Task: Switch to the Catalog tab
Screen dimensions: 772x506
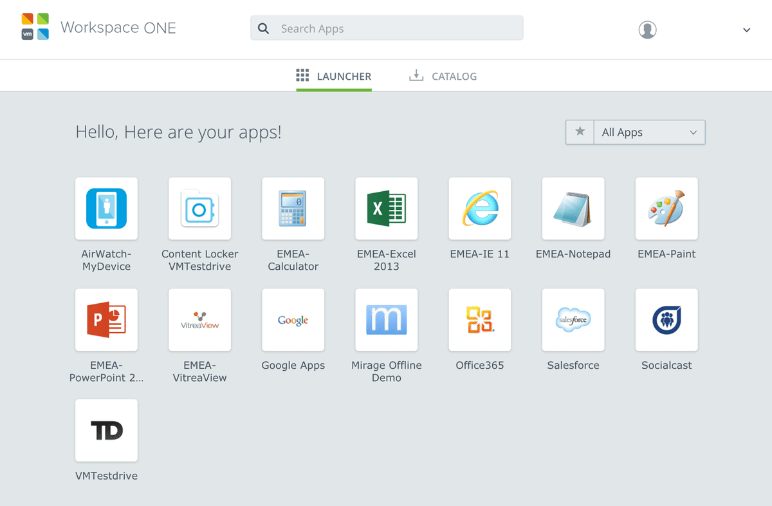Action: click(443, 76)
